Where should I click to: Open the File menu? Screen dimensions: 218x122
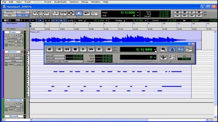tap(4, 2)
